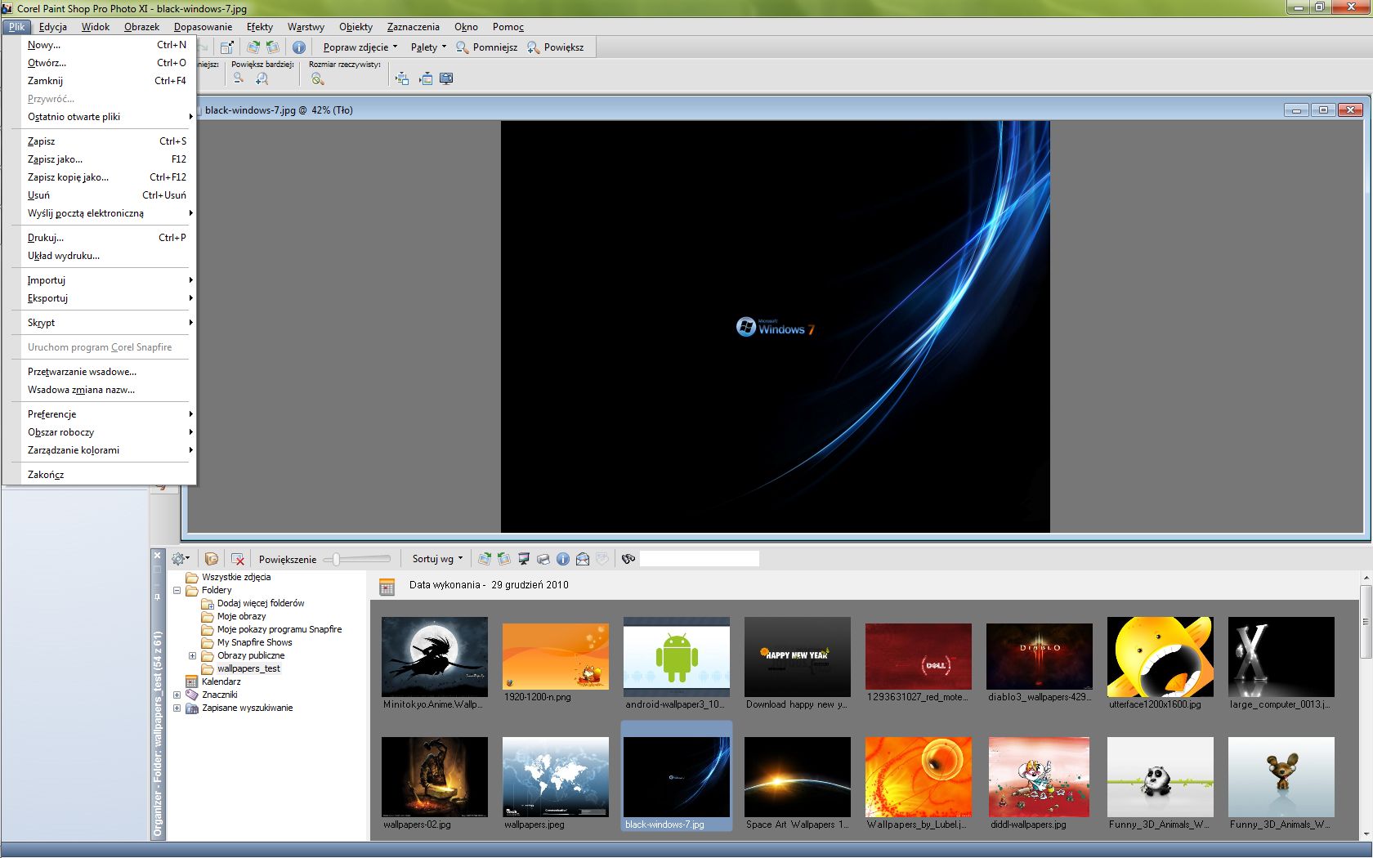Select the diablo3_wallpapers thumbnail
The height and width of the screenshot is (858, 1373).
point(1040,658)
